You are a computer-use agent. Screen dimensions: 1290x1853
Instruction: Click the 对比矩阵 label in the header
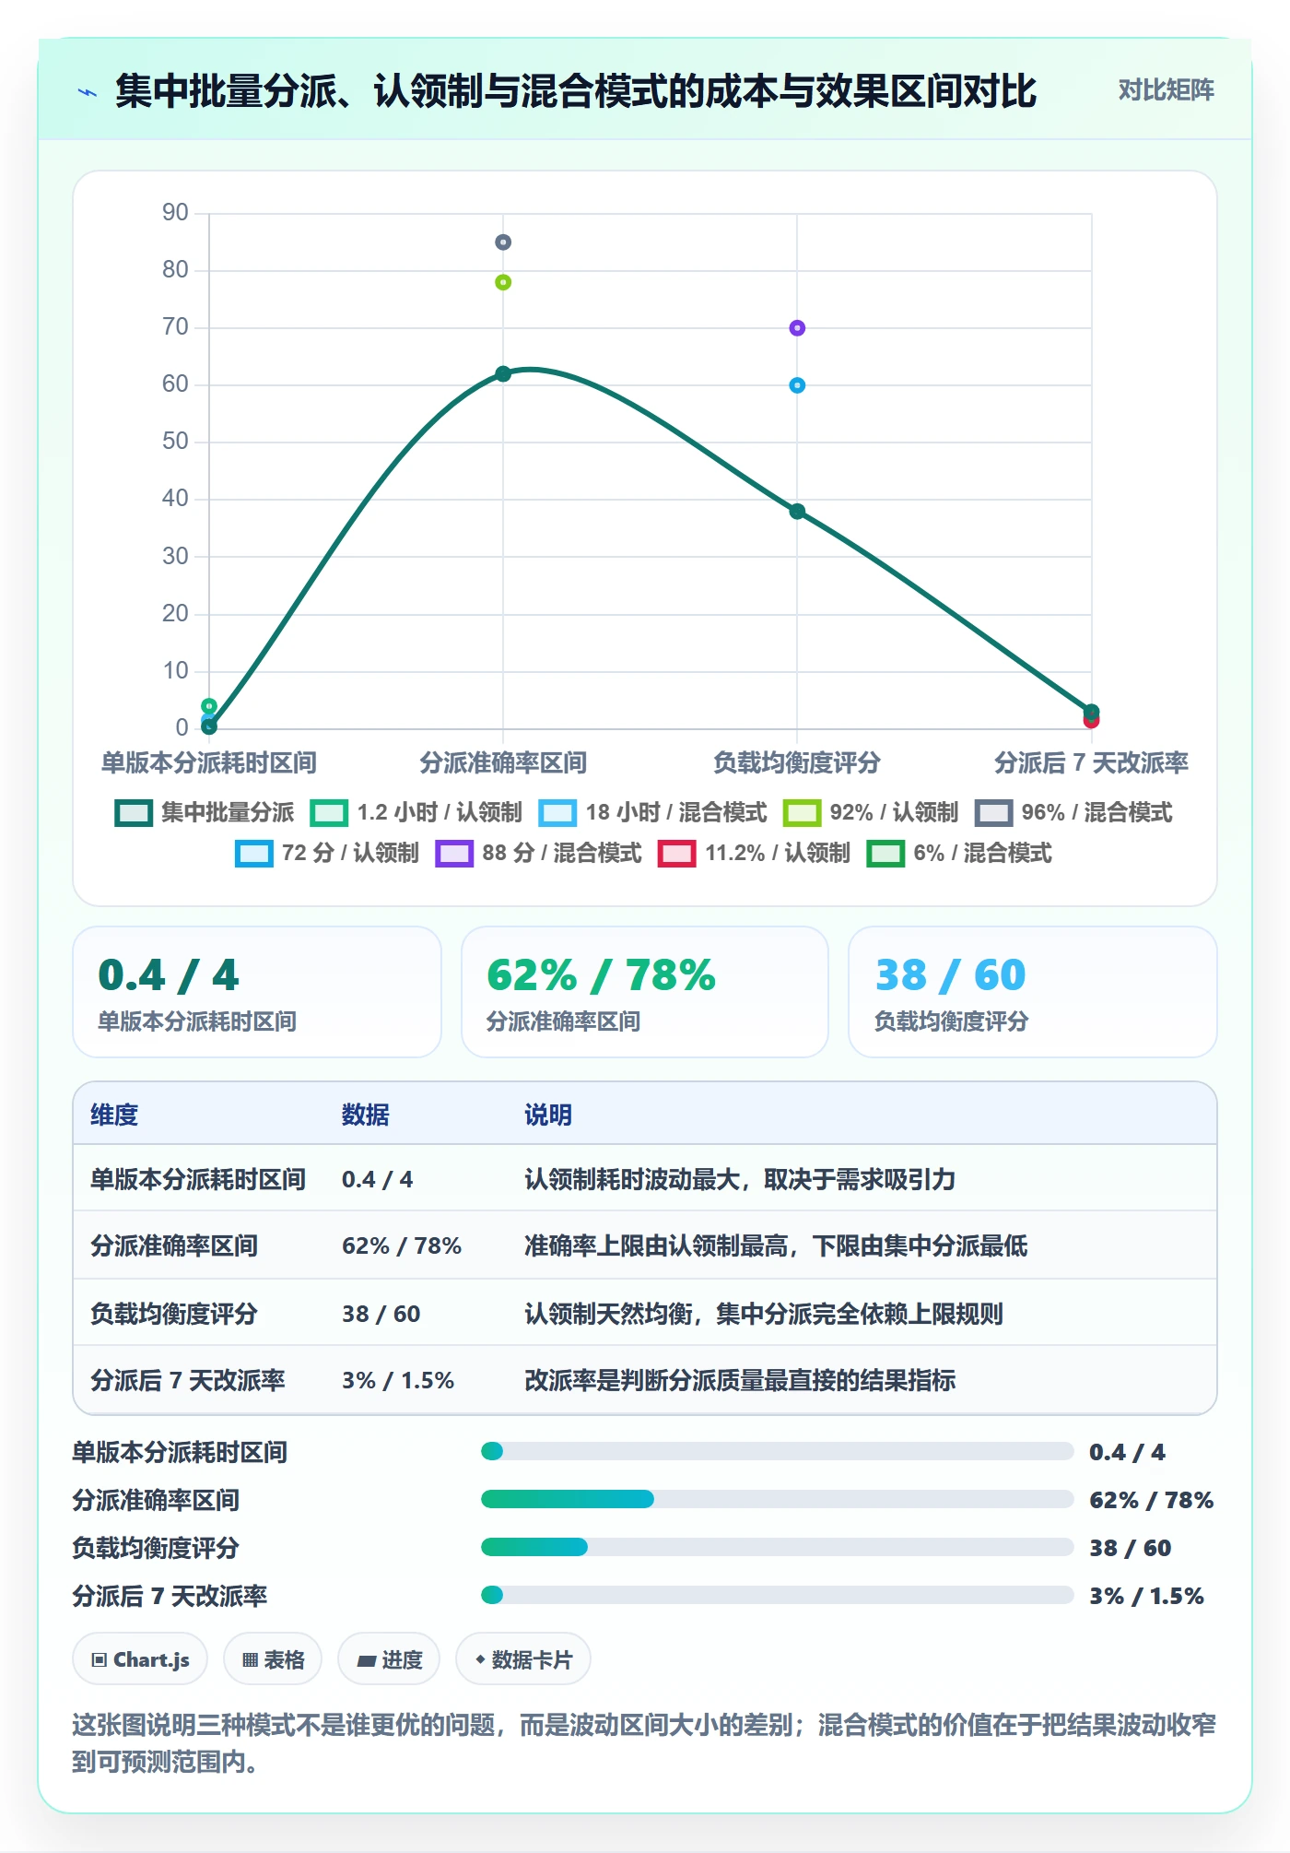click(1166, 90)
